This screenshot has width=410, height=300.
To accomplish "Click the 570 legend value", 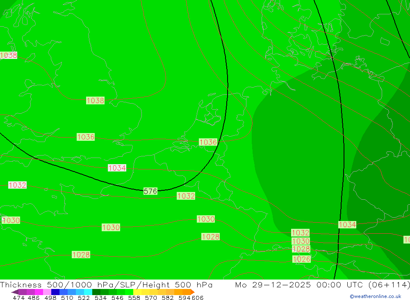I will coord(151,298).
